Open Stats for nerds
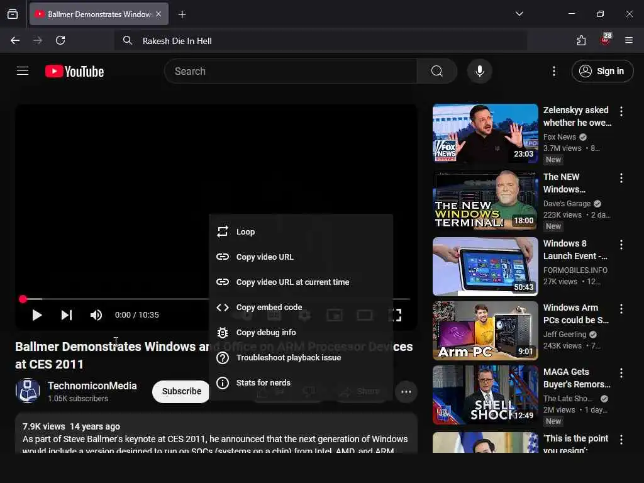 click(x=301, y=382)
